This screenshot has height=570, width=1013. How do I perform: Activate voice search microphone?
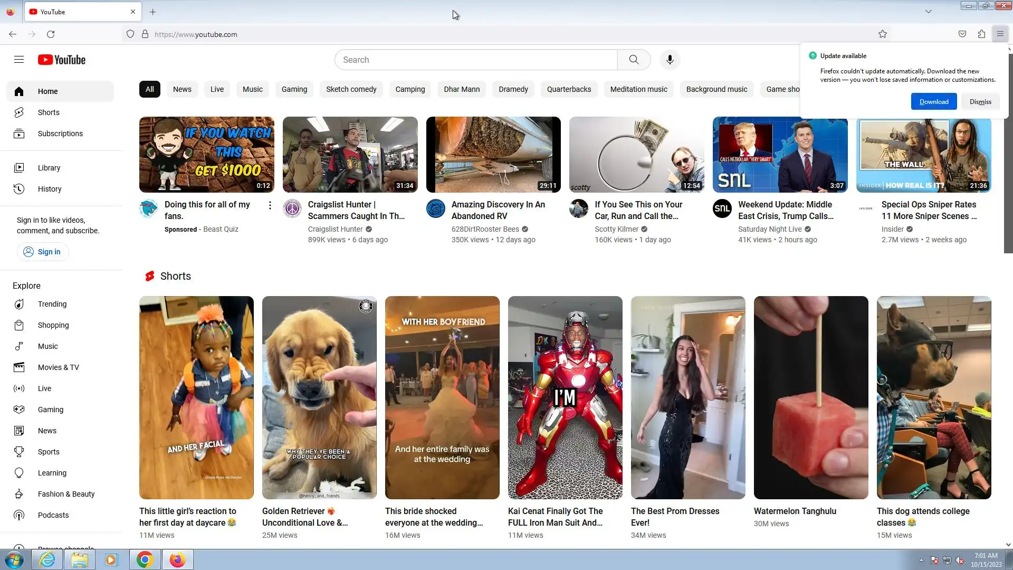[x=670, y=60]
